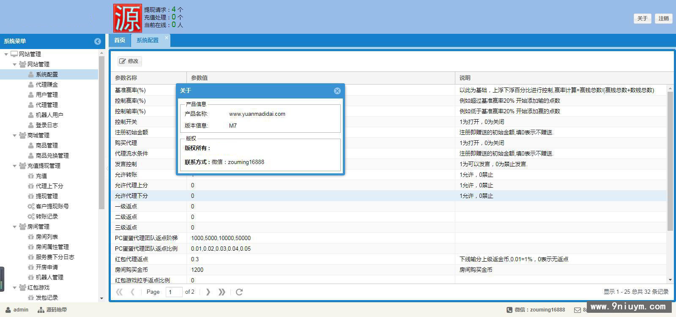676x317 pixels.
Task: Open 机器人用户 in the sidebar
Action: pos(49,115)
